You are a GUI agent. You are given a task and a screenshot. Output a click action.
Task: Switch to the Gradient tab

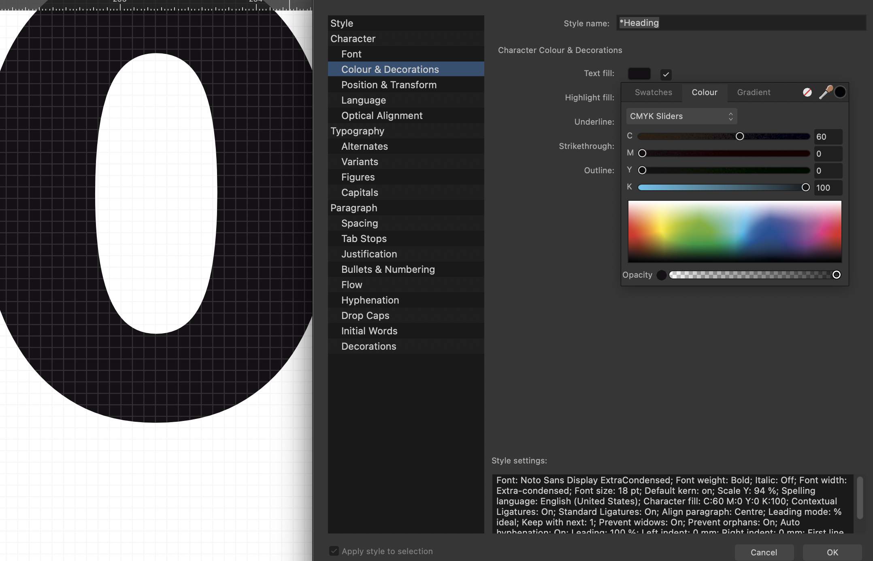(x=754, y=92)
